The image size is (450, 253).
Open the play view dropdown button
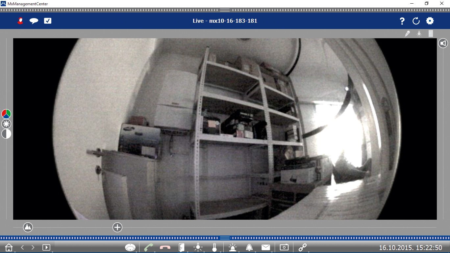click(46, 247)
